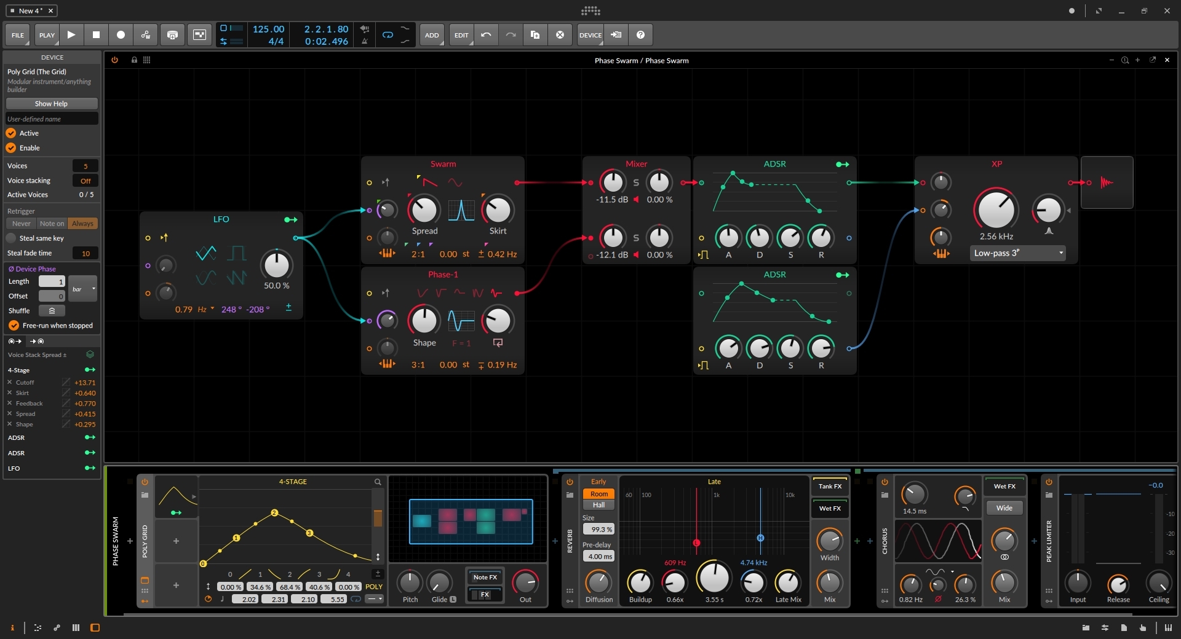Toggle the Active checkbox
The image size is (1181, 639).
[11, 133]
